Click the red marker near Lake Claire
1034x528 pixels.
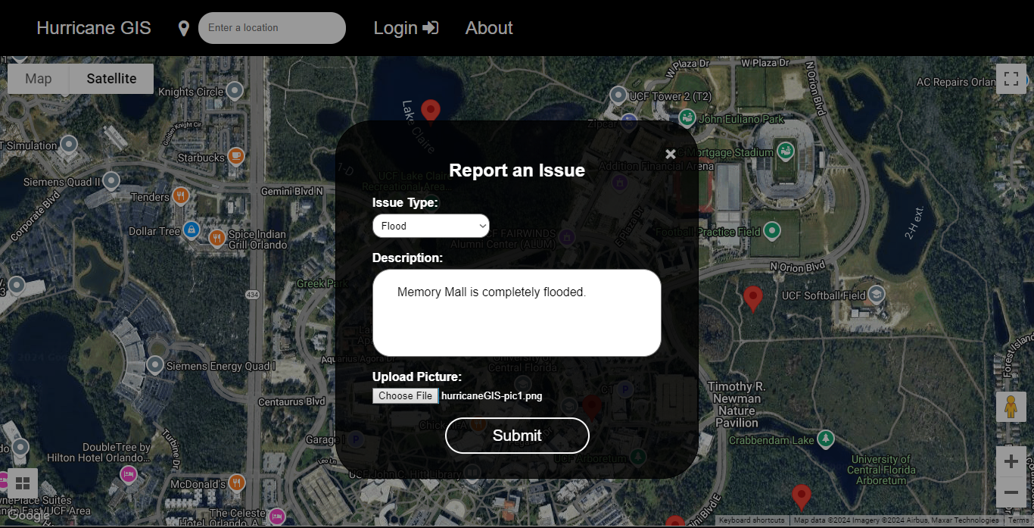click(x=431, y=111)
